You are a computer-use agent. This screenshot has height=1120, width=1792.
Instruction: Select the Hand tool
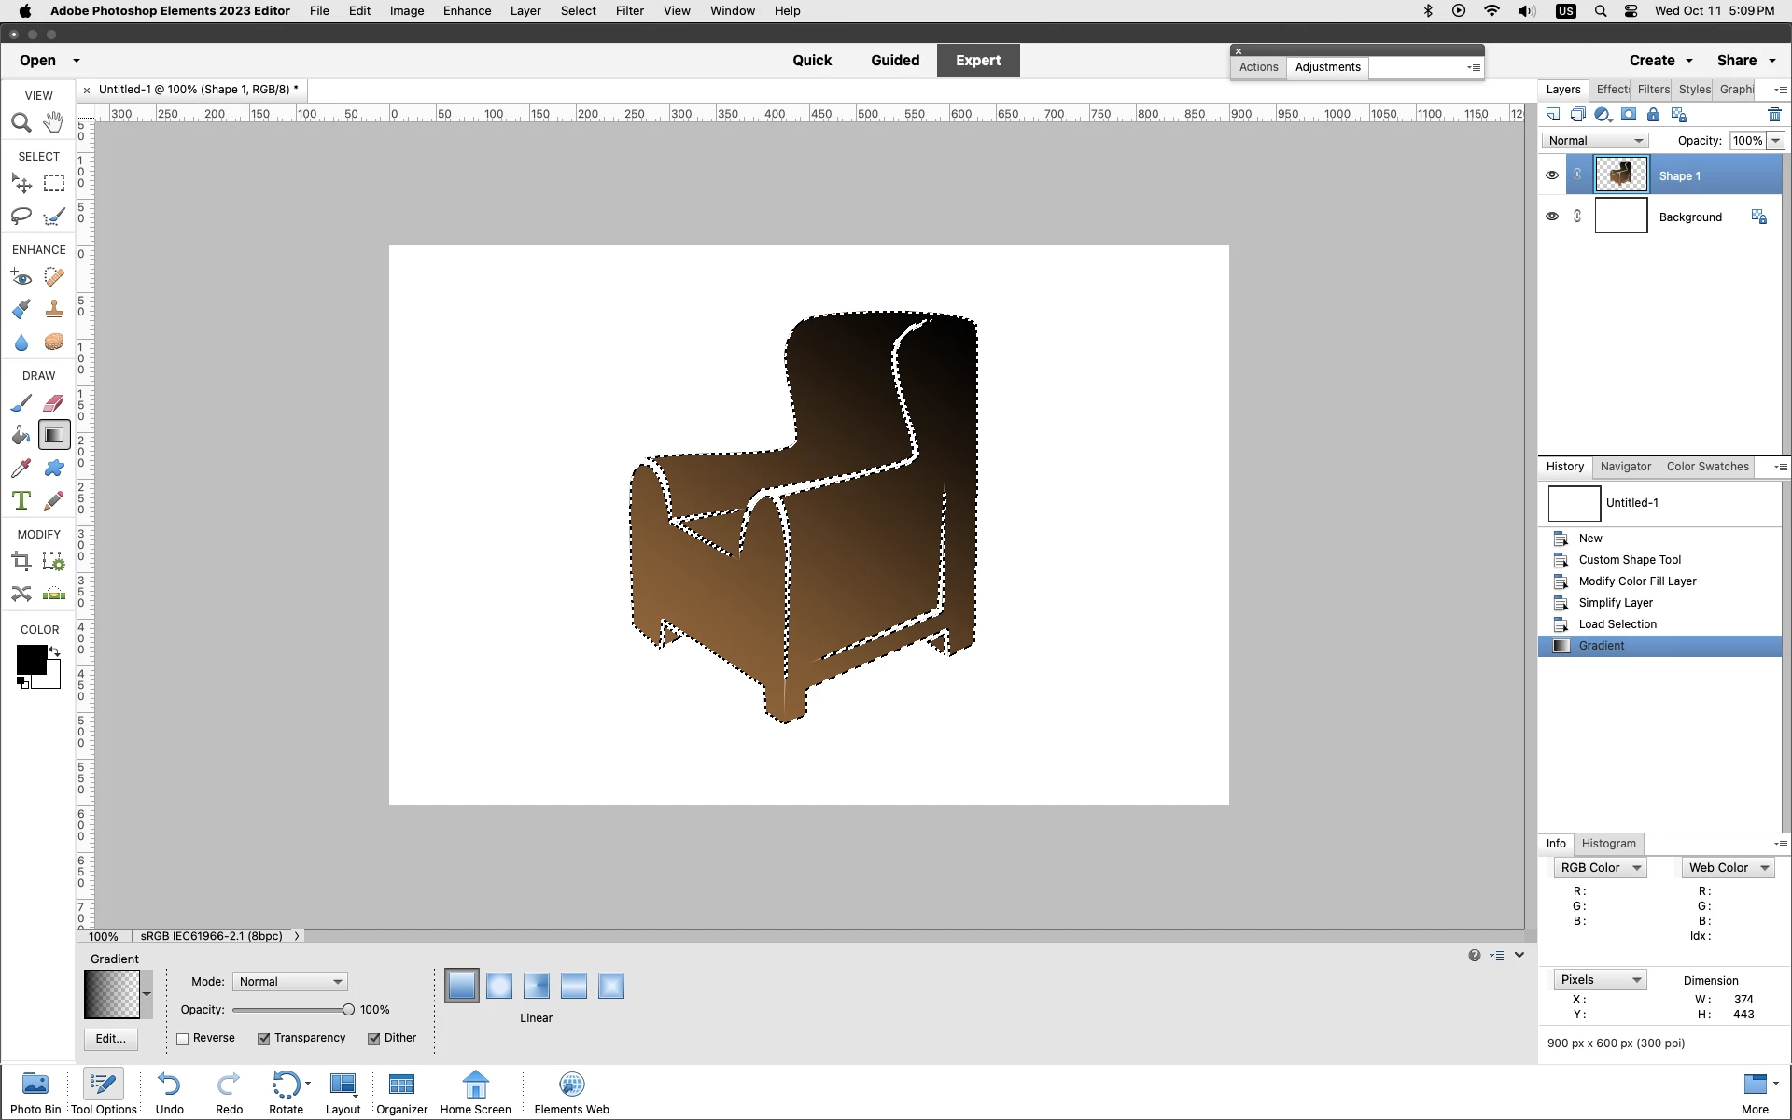(54, 122)
